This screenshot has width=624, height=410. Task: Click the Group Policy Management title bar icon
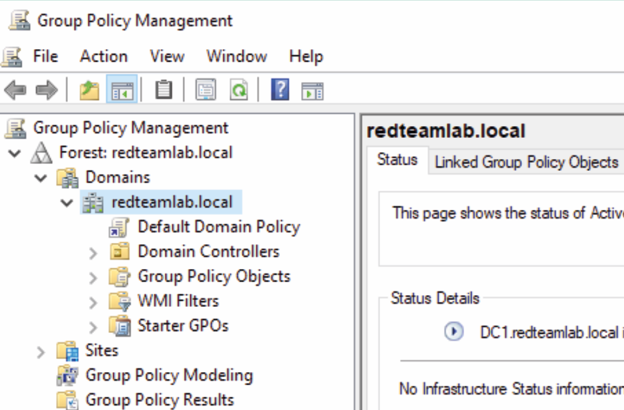[19, 20]
